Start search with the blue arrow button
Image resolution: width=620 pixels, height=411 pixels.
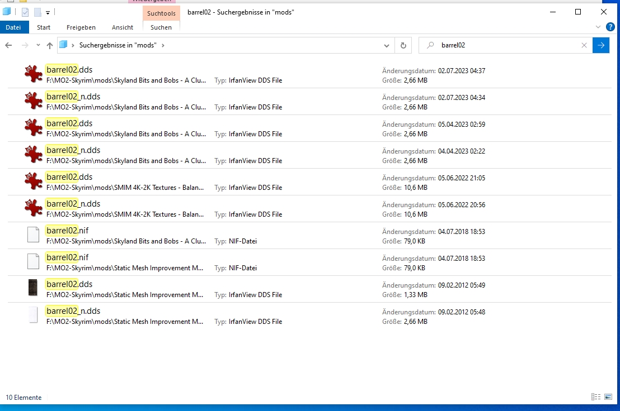tap(601, 45)
